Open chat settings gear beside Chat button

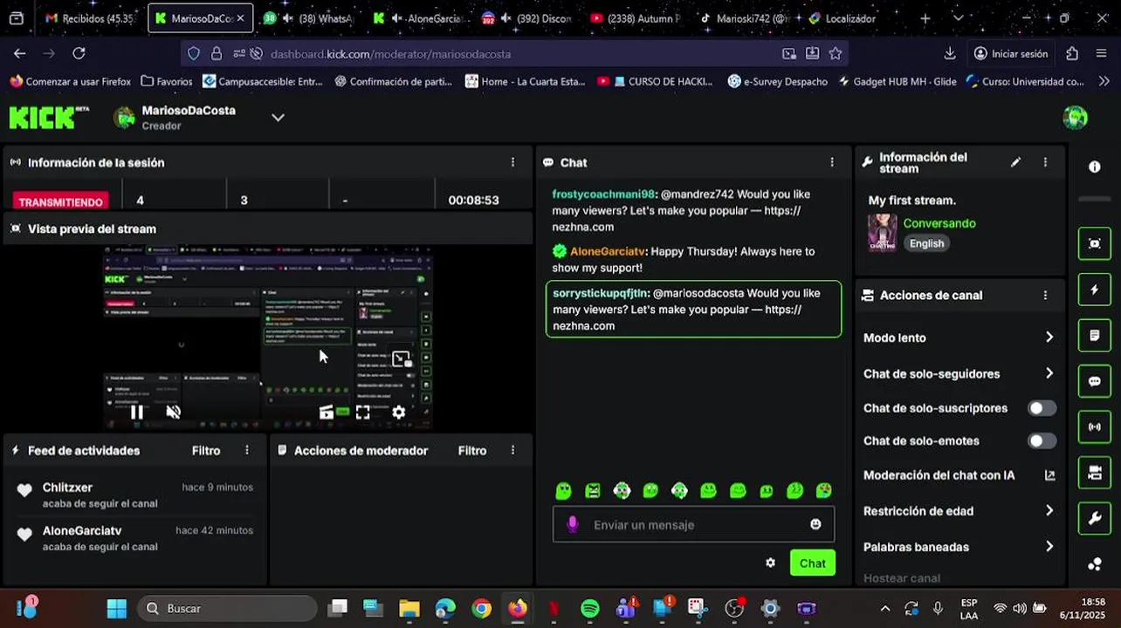770,563
